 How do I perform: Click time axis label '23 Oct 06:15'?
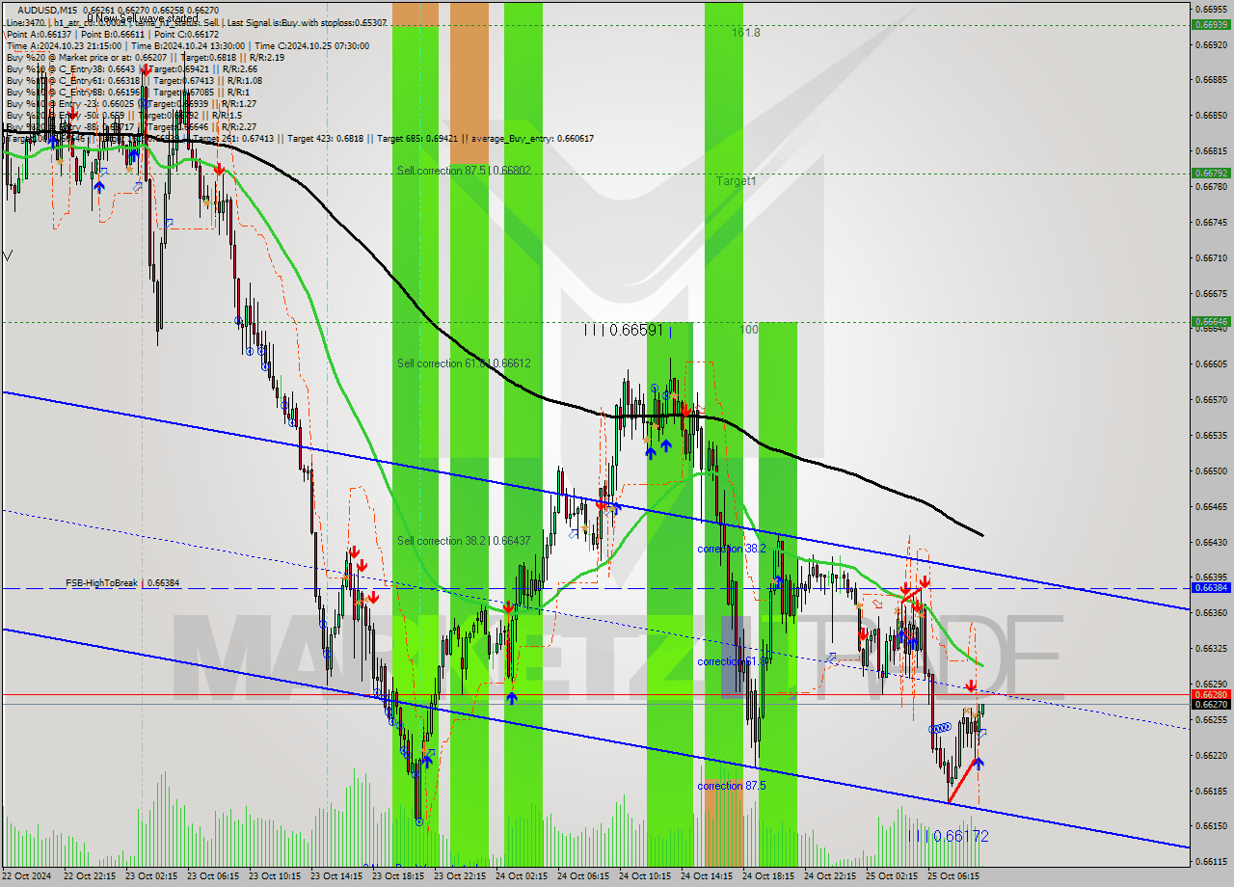tap(214, 876)
